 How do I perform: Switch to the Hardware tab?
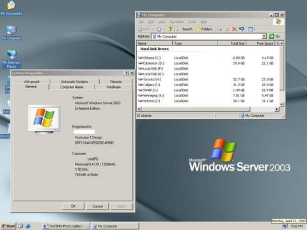pyautogui.click(x=114, y=87)
